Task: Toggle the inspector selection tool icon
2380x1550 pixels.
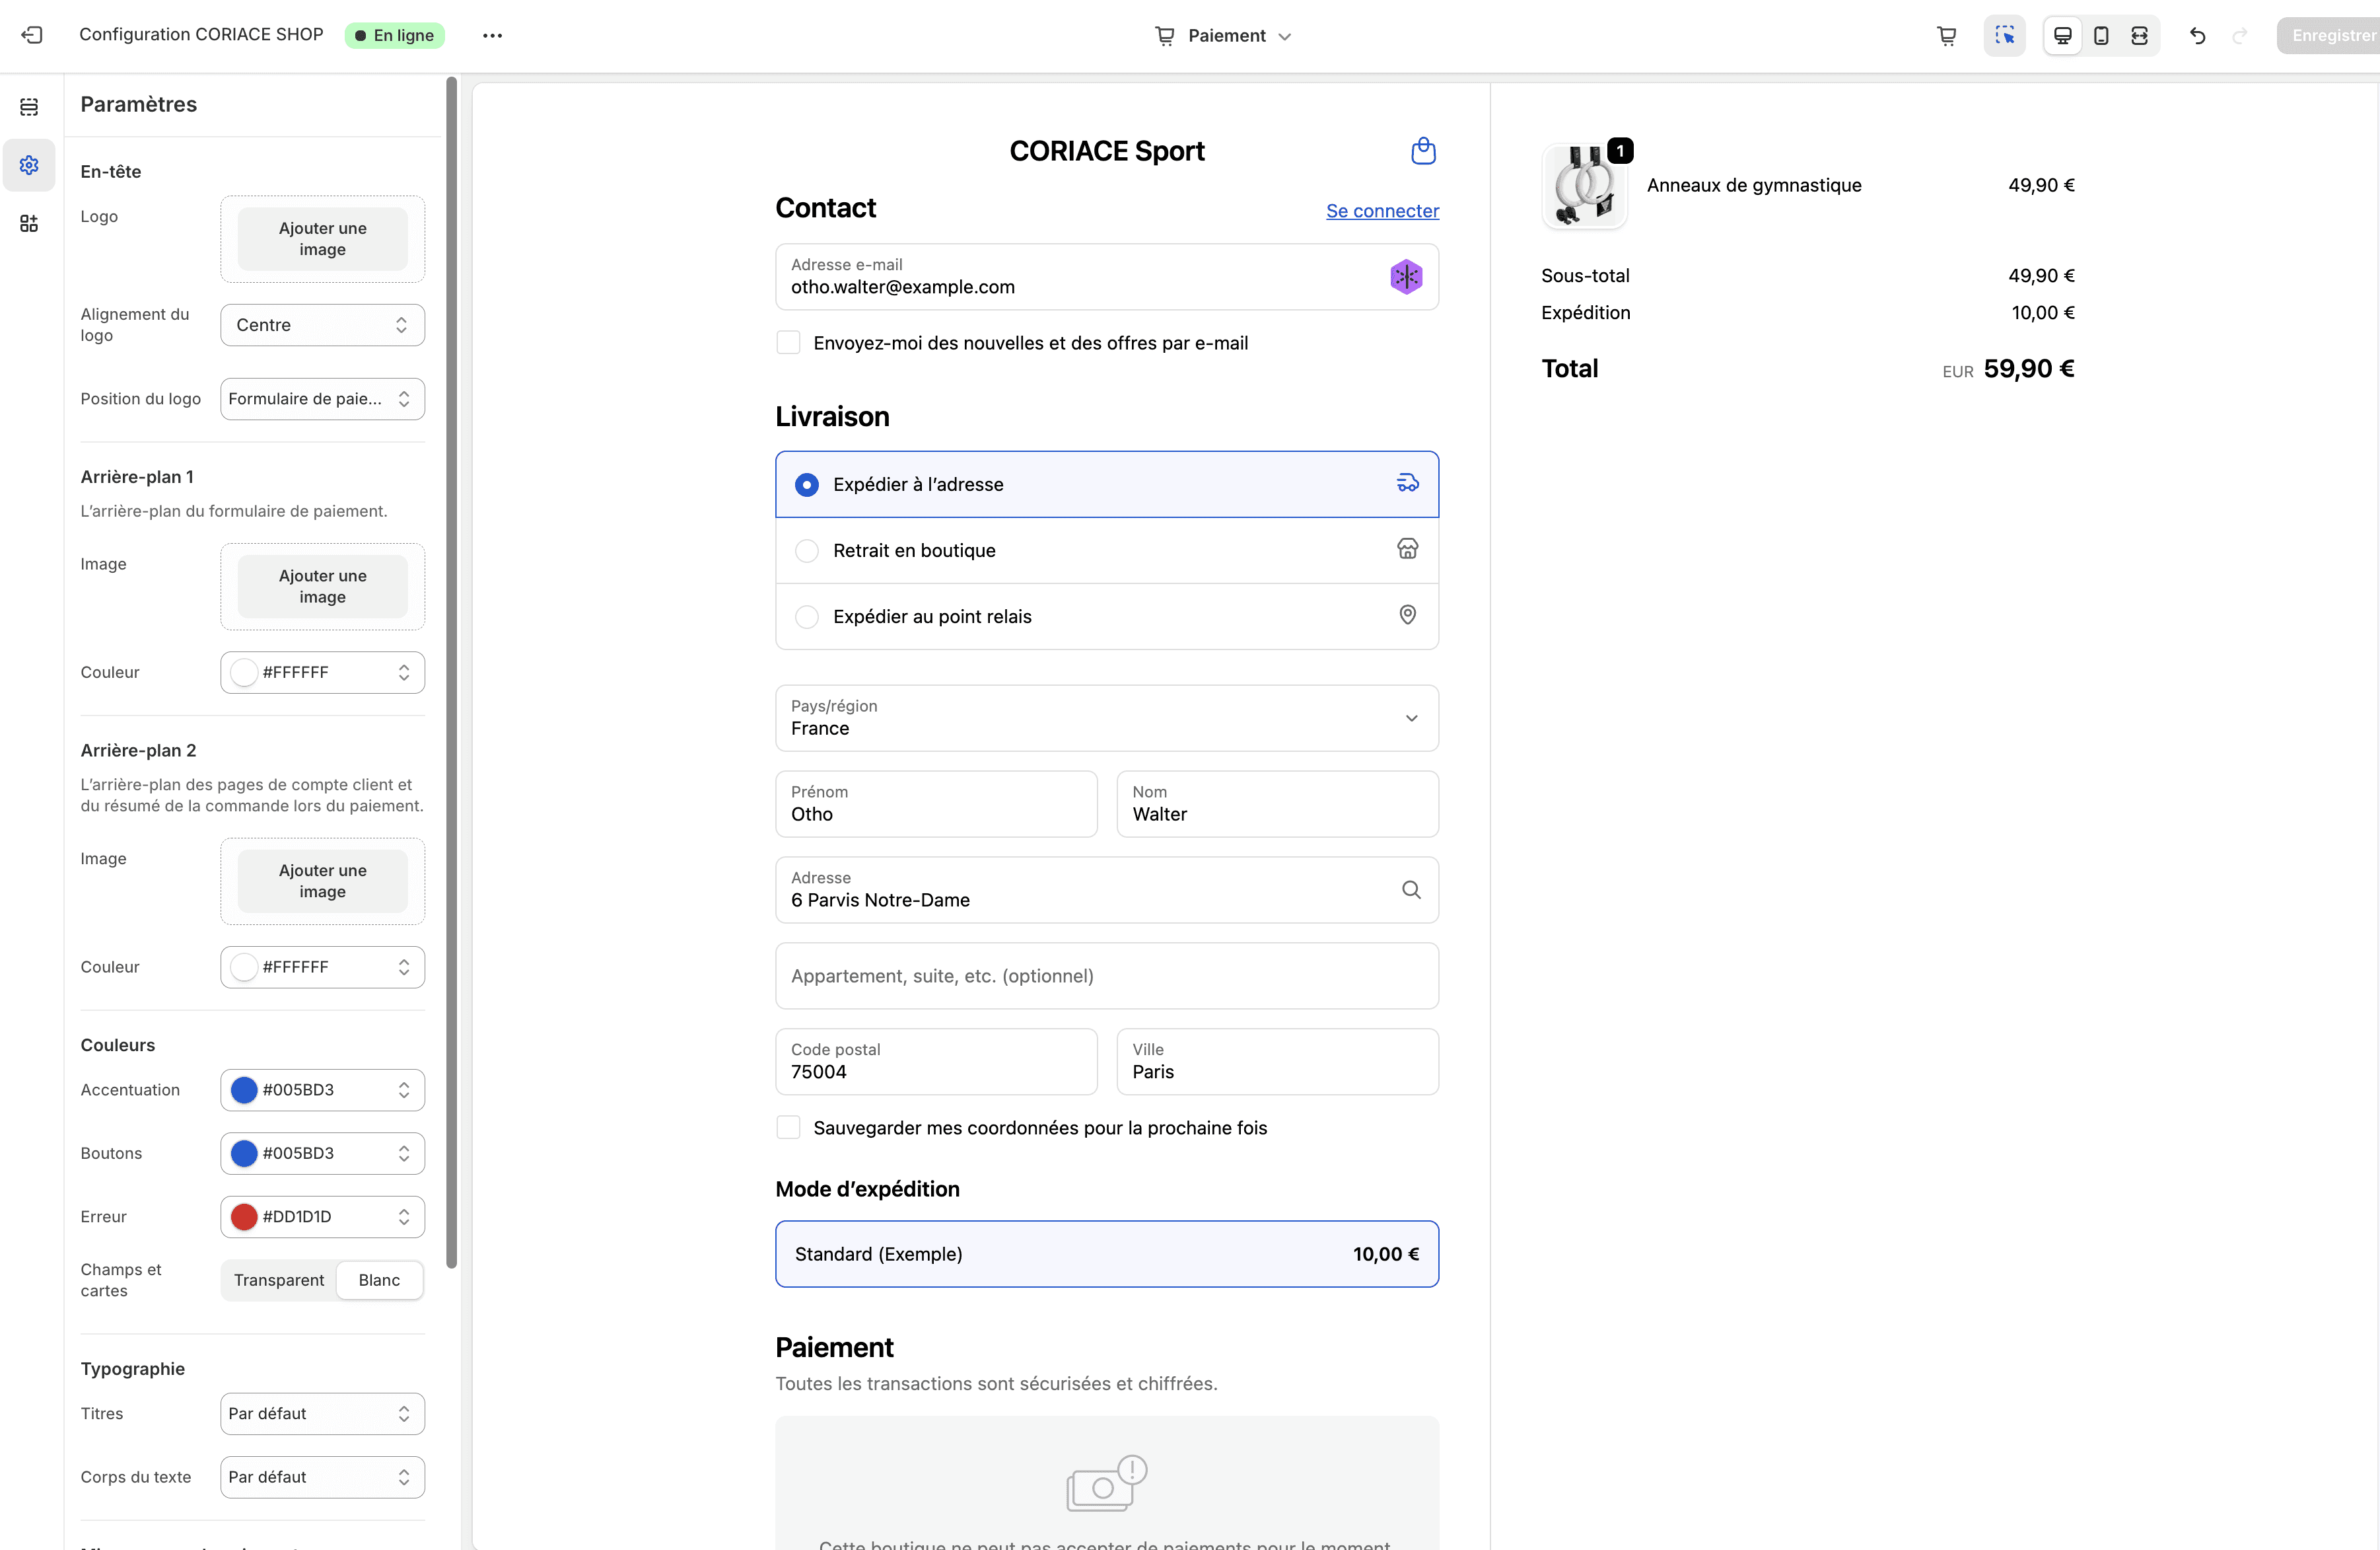Action: coord(2004,35)
